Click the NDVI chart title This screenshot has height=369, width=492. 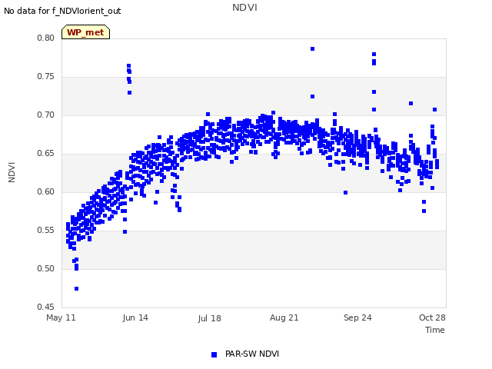[244, 8]
